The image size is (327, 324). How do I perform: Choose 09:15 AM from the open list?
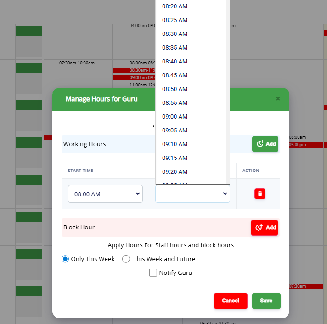pos(175,158)
